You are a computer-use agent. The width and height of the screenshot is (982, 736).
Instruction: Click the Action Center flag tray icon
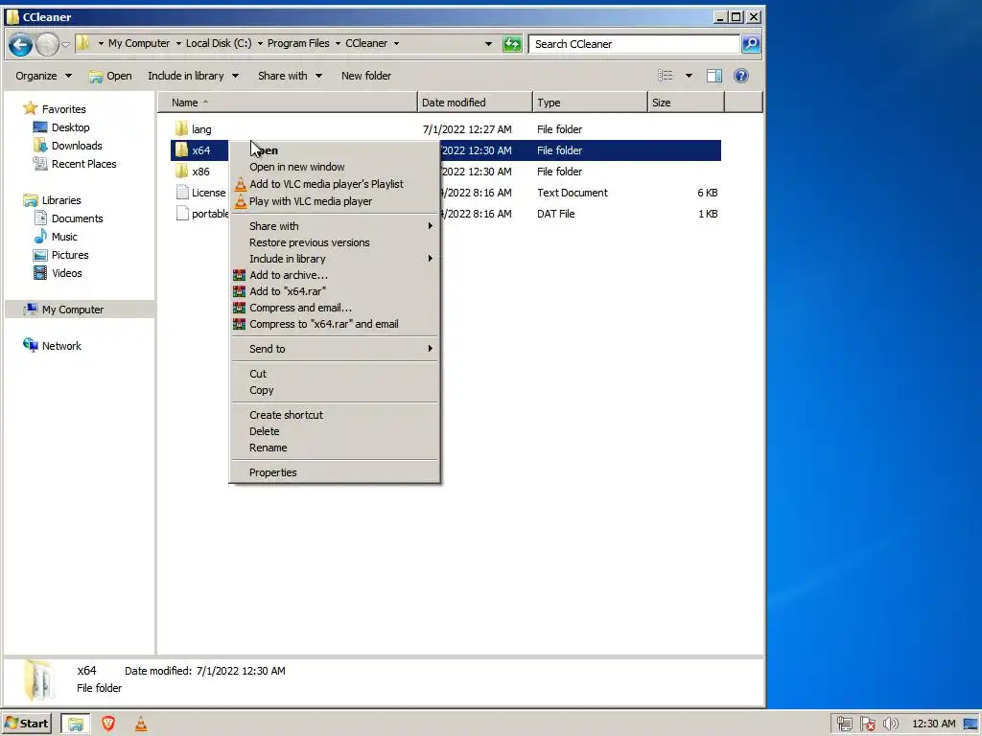[867, 724]
